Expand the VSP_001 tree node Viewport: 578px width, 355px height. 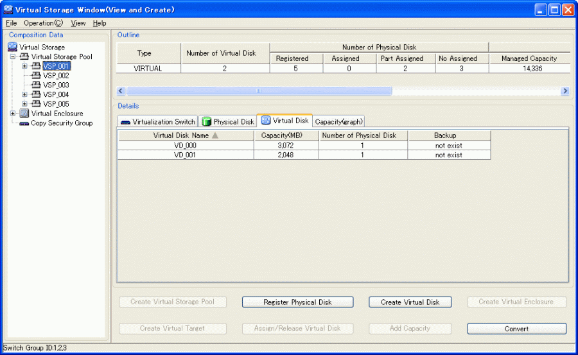pos(24,66)
